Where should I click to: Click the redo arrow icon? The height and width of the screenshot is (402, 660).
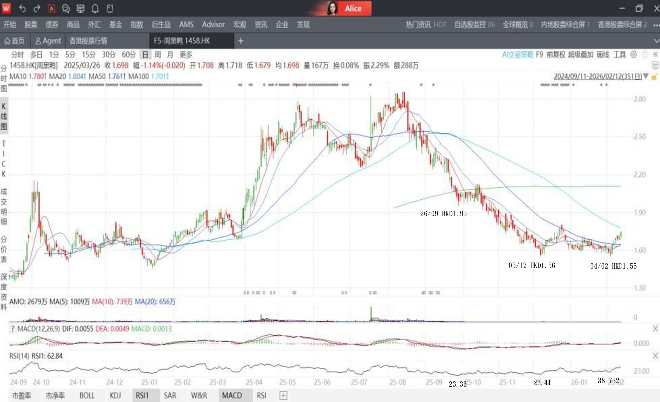coord(37,9)
